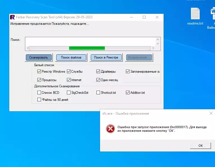Click the left arrow of horizontal scrollbar
Image resolution: width=215 pixels, height=167 pixels.
point(28,48)
